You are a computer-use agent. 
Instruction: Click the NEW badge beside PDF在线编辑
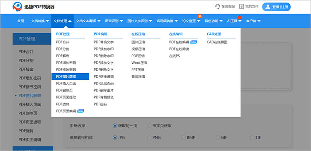pos(194,42)
